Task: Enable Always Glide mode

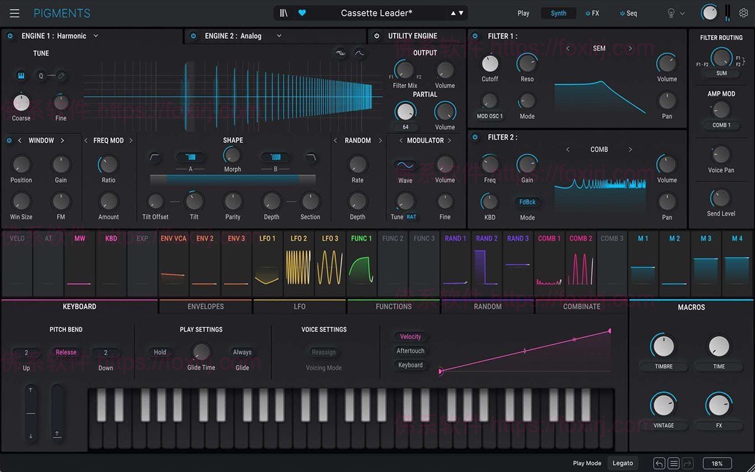Action: 242,352
